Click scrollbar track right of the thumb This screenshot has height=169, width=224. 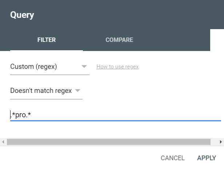tap(214, 142)
